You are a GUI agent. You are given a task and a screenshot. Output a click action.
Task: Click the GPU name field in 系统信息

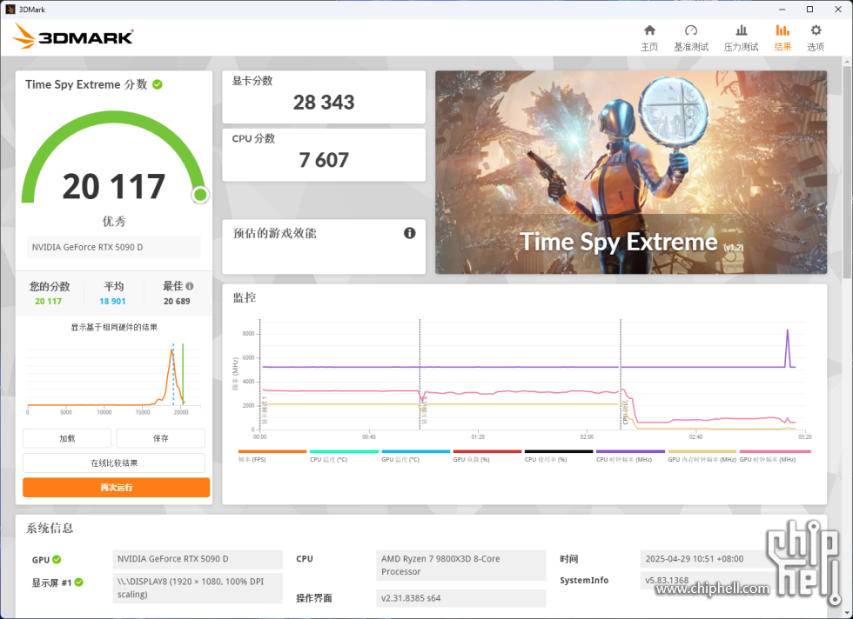point(198,559)
